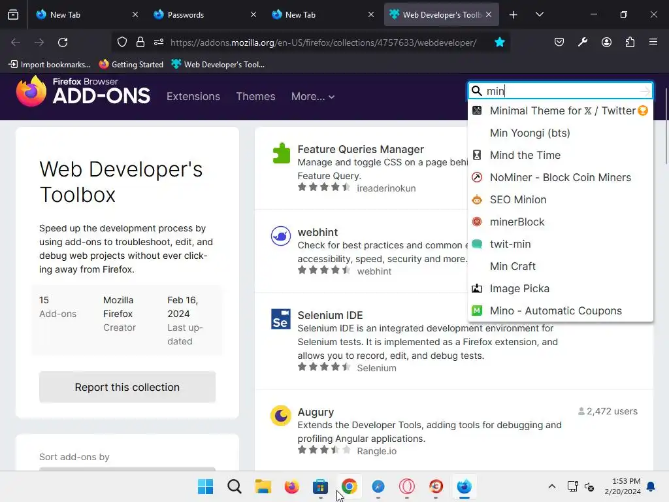Open taskbar Search
The height and width of the screenshot is (502, 669).
pos(235,486)
